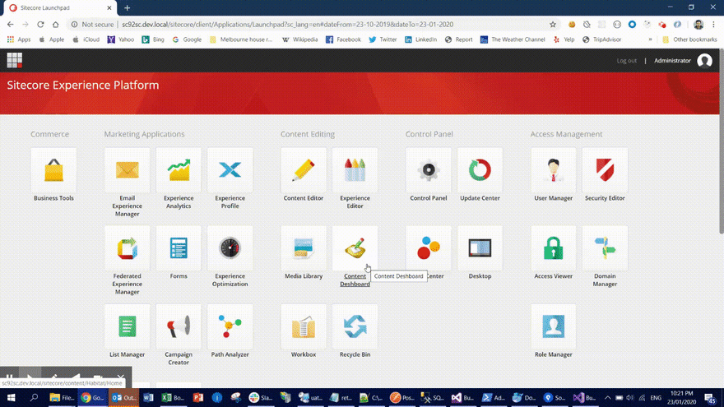Select the Sitecore Launchpad tab
The height and width of the screenshot is (407, 724).
point(60,8)
